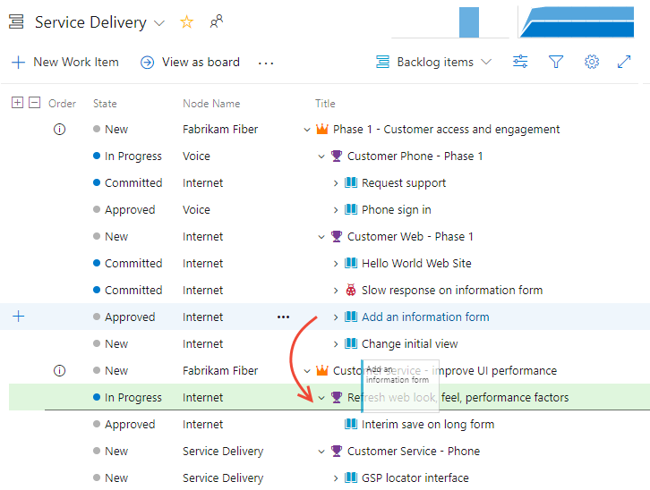Collapse all rows with minus box
Image resolution: width=650 pixels, height=490 pixels.
coord(34,102)
